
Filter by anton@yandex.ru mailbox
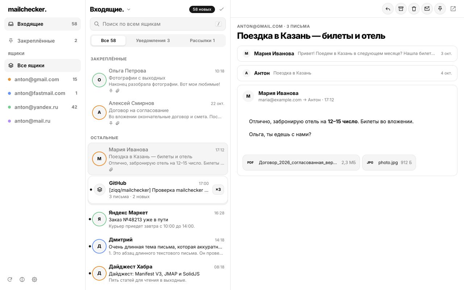(42, 107)
